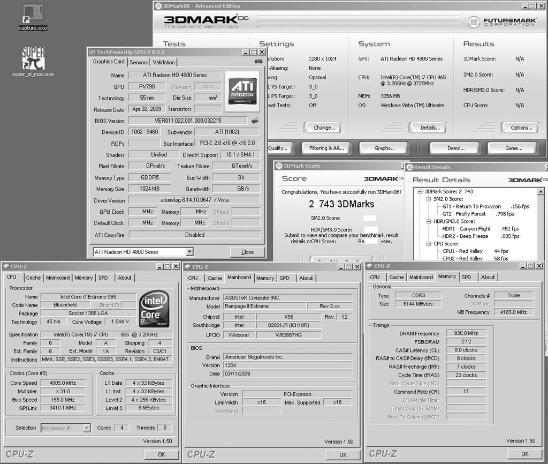
Task: Collapse the SM2.0 Score tree node
Action: coord(429,199)
